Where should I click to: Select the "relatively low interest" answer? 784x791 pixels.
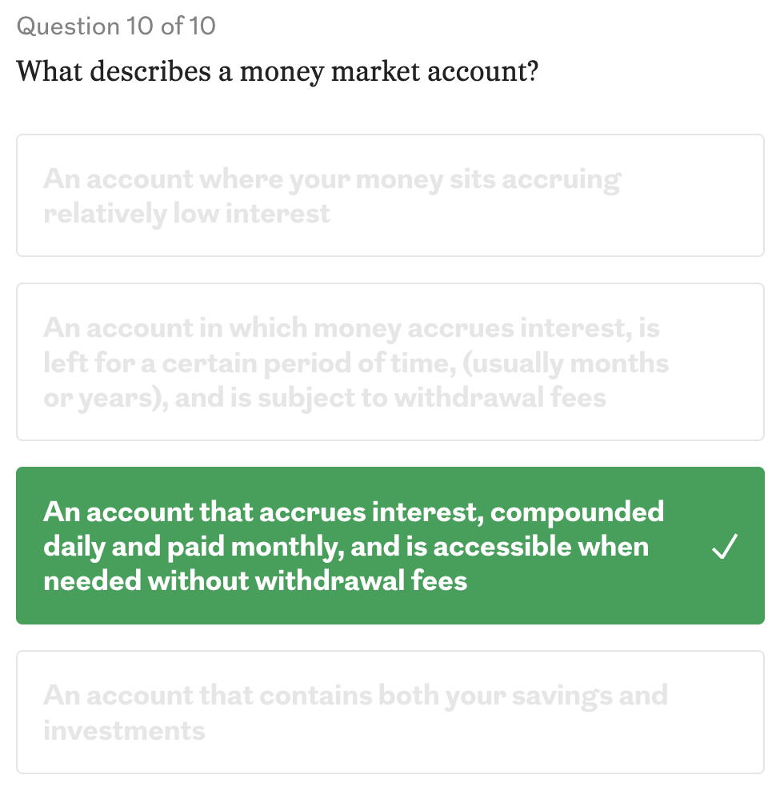pyautogui.click(x=331, y=196)
